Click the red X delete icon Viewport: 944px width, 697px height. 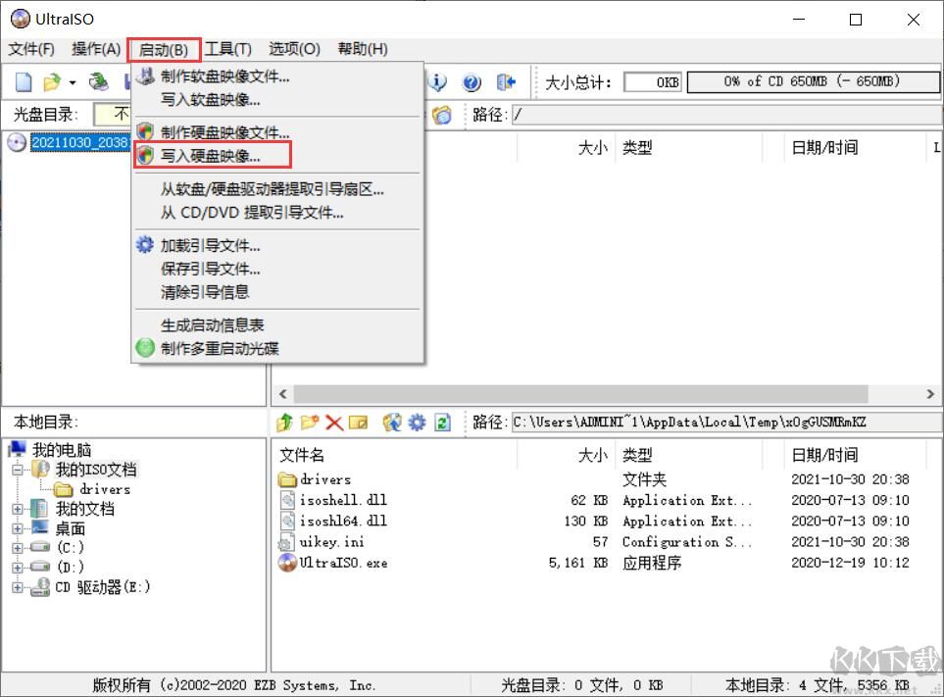(x=333, y=423)
